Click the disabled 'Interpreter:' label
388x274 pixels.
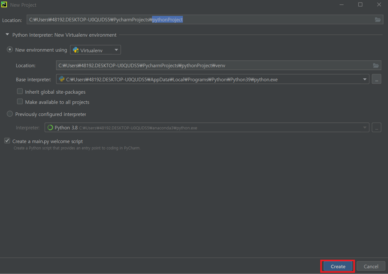[x=28, y=128]
